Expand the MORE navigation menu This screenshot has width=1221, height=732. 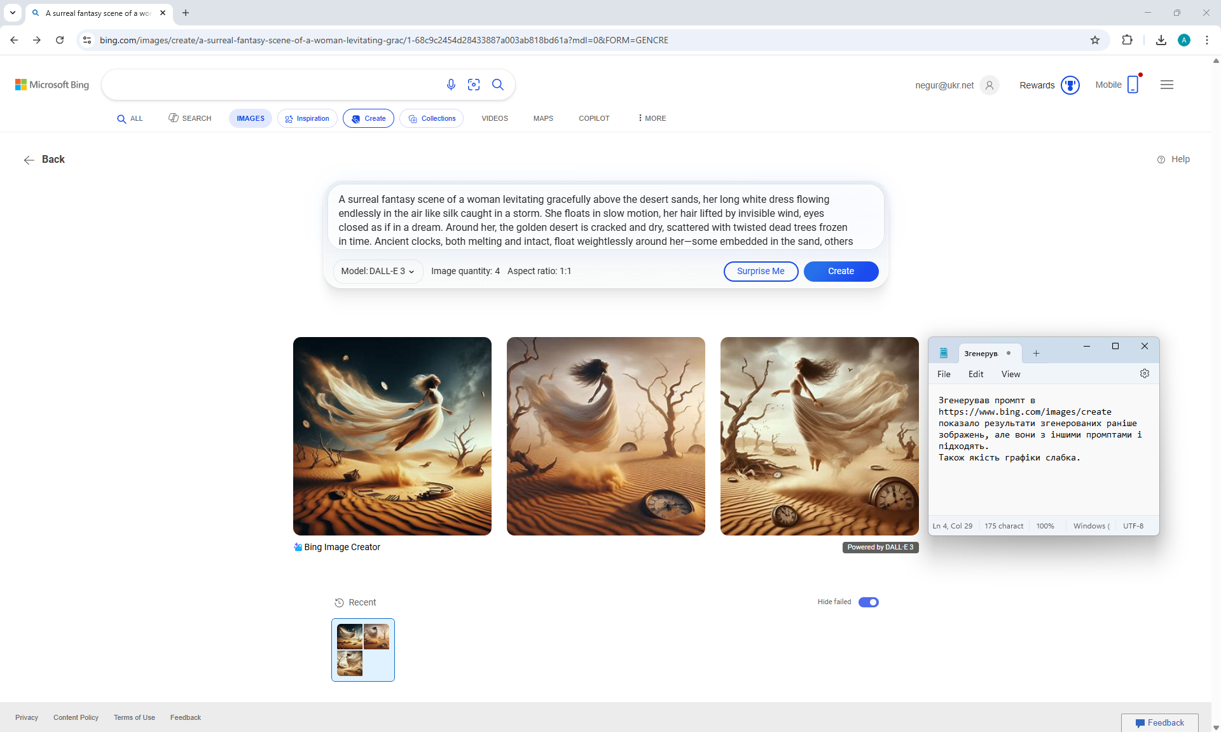point(652,118)
